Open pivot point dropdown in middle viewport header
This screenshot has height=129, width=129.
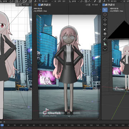point(82,1)
